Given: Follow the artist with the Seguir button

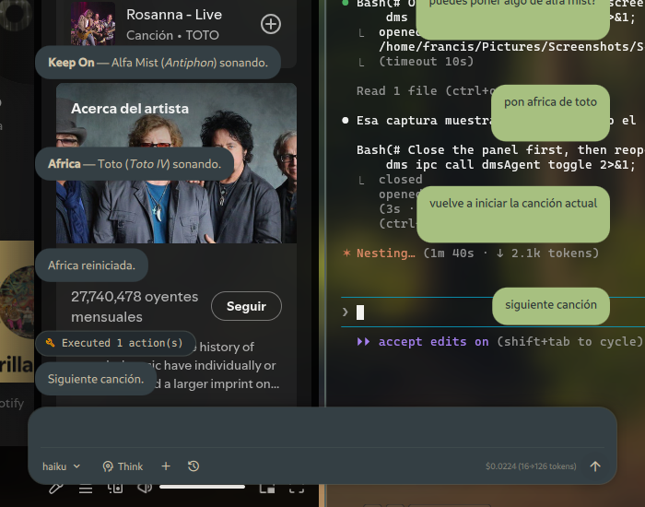Looking at the screenshot, I should point(246,306).
